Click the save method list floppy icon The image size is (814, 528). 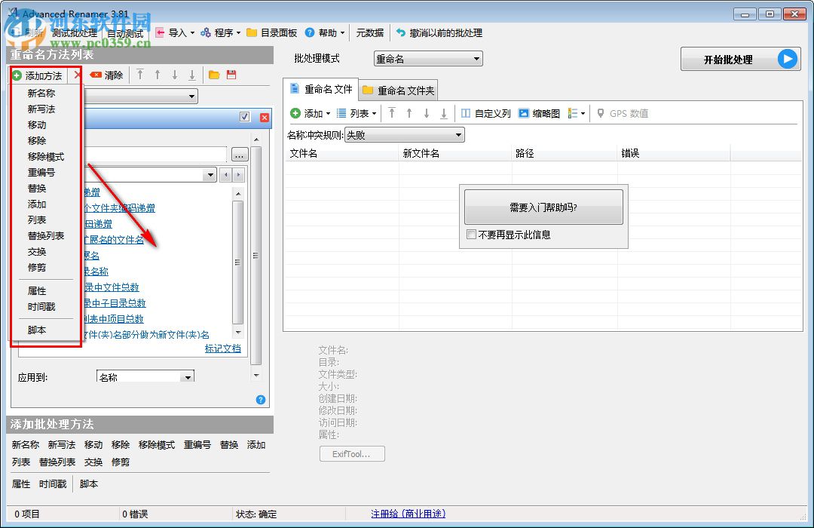coord(231,74)
